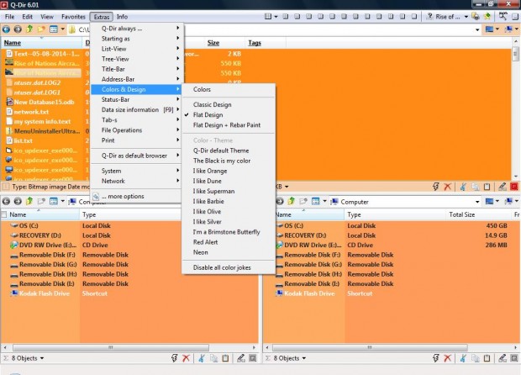Viewport: 521px width, 375px height.
Task: Click the top pane vertical scrollbar thumb
Action: point(516,54)
